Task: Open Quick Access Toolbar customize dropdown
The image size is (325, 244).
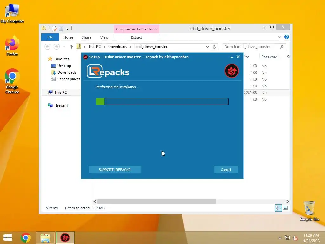Action: point(67,29)
